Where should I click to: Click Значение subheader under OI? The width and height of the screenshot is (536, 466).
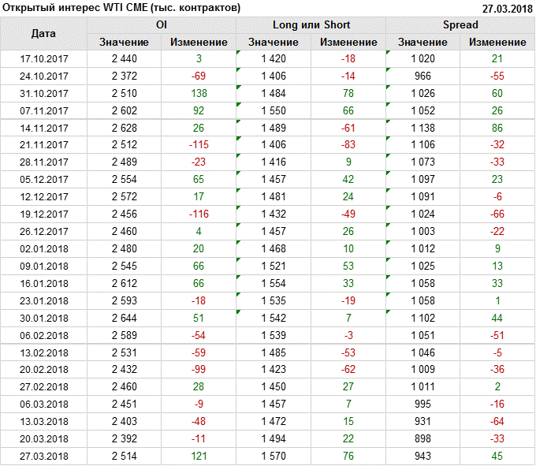tap(124, 42)
